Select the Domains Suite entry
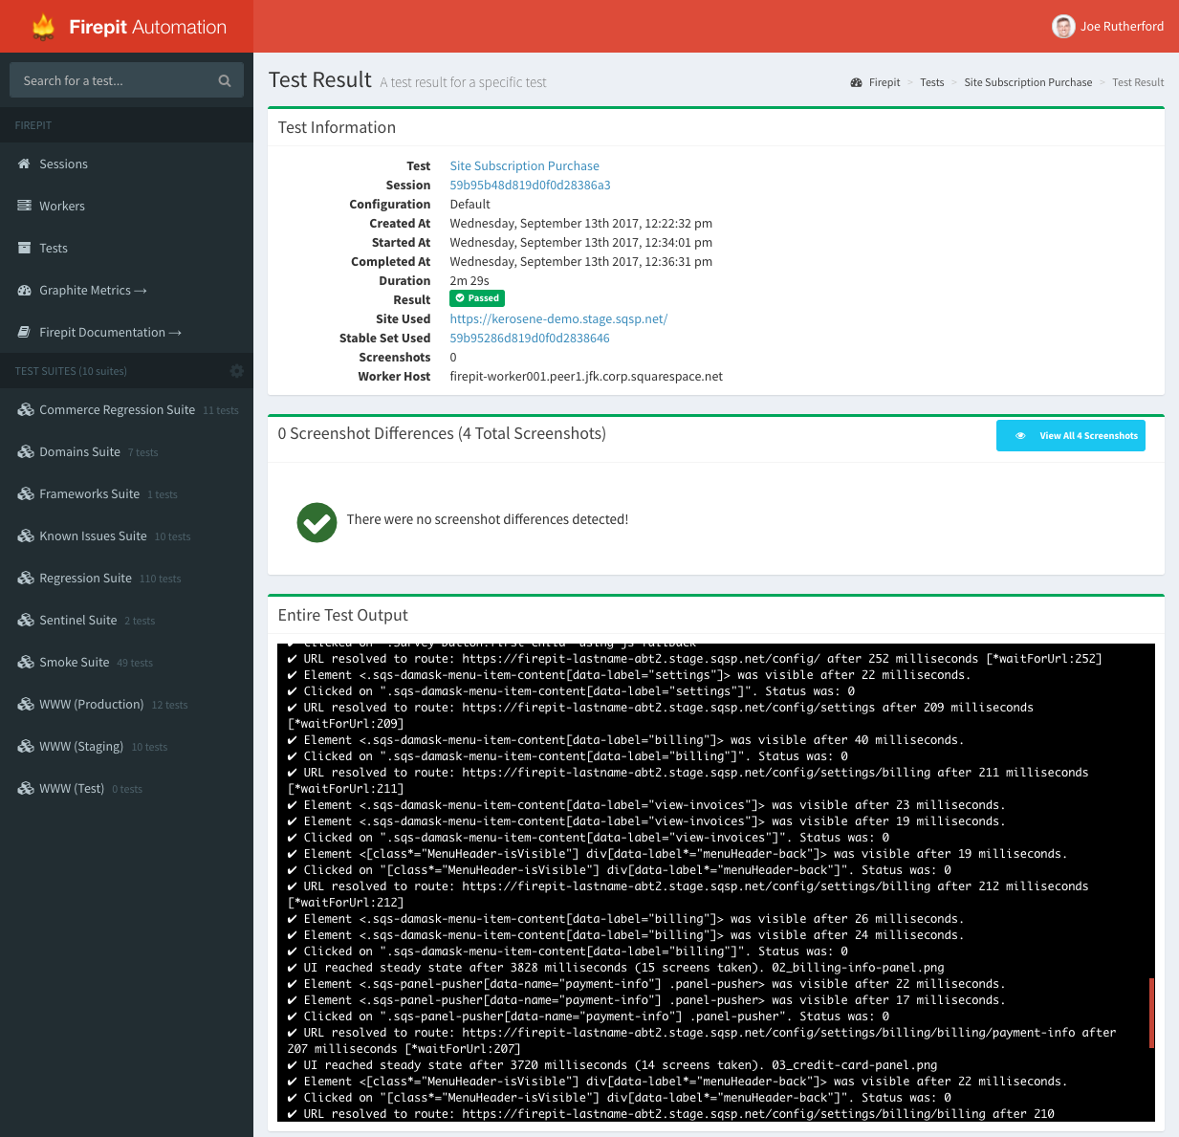The height and width of the screenshot is (1137, 1179). pos(126,452)
